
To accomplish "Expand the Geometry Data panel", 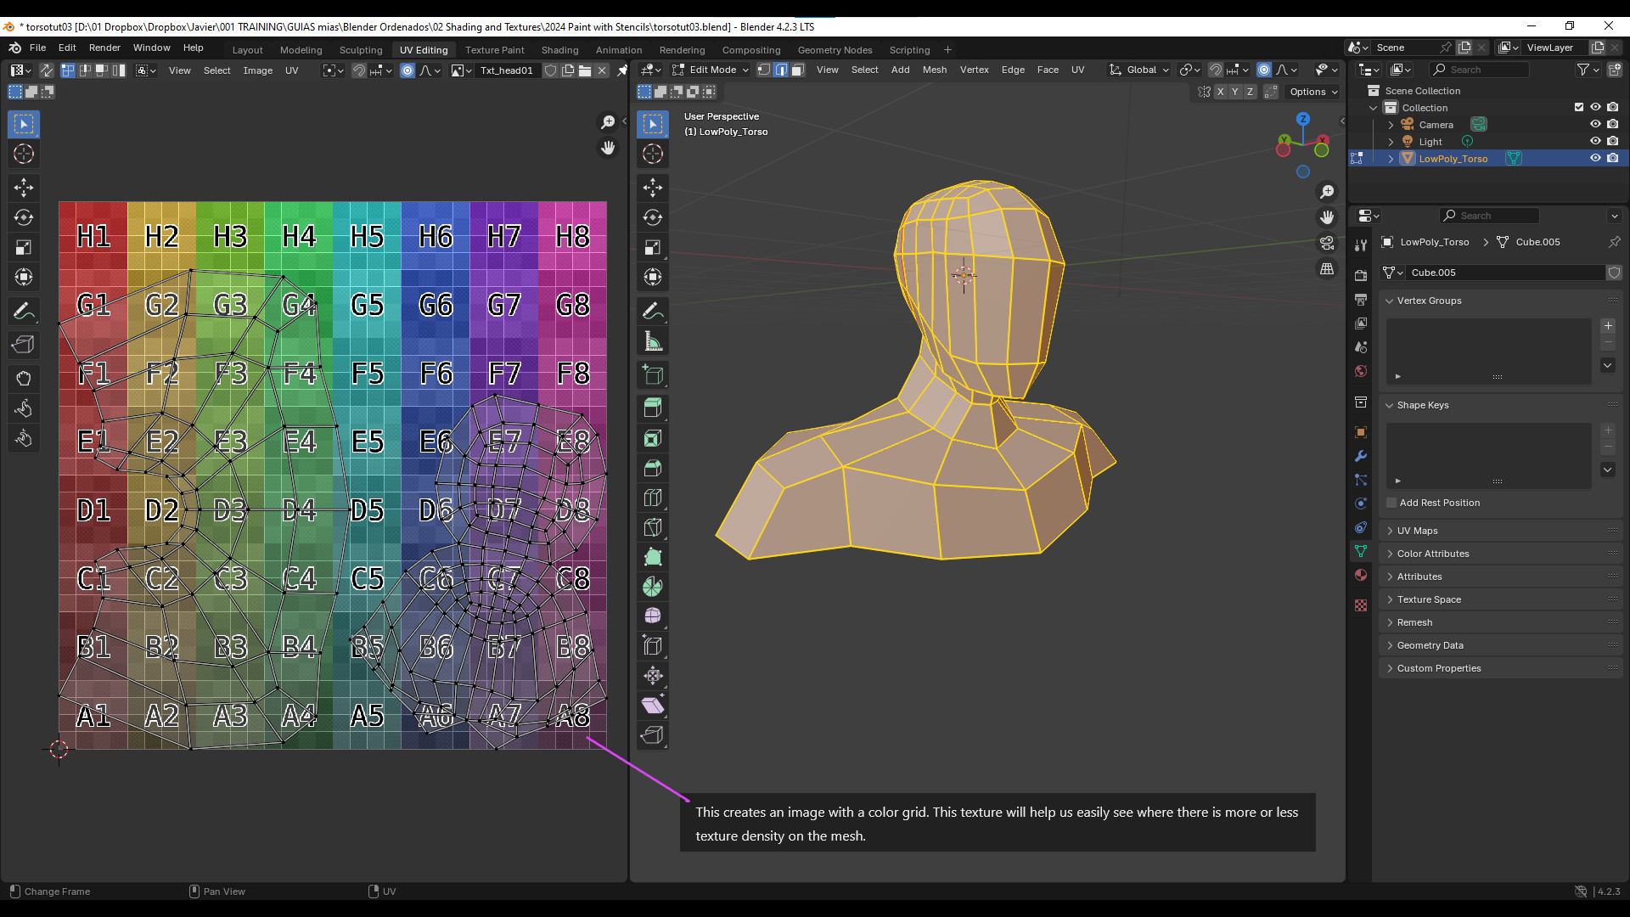I will (1501, 645).
